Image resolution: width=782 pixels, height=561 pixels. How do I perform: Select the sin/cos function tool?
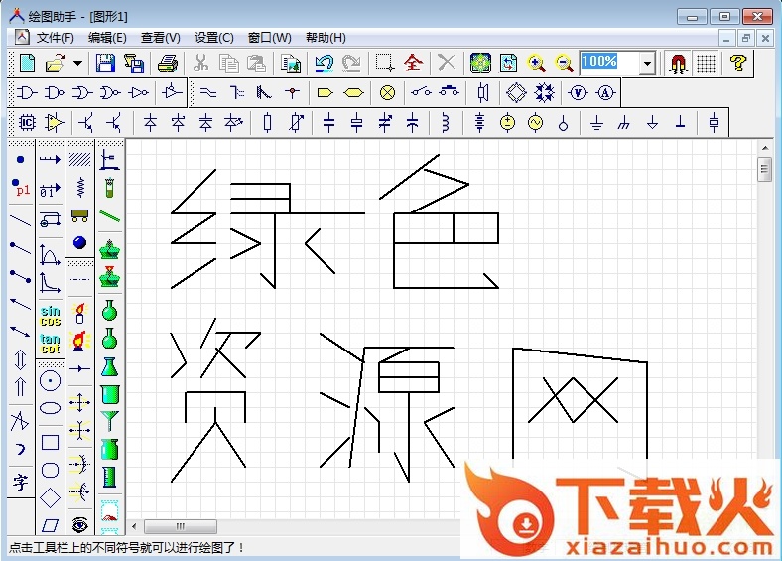point(50,316)
